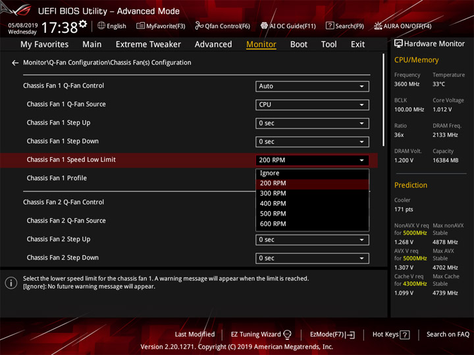Open Search on FAQ
The height and width of the screenshot is (355, 474).
(x=448, y=335)
